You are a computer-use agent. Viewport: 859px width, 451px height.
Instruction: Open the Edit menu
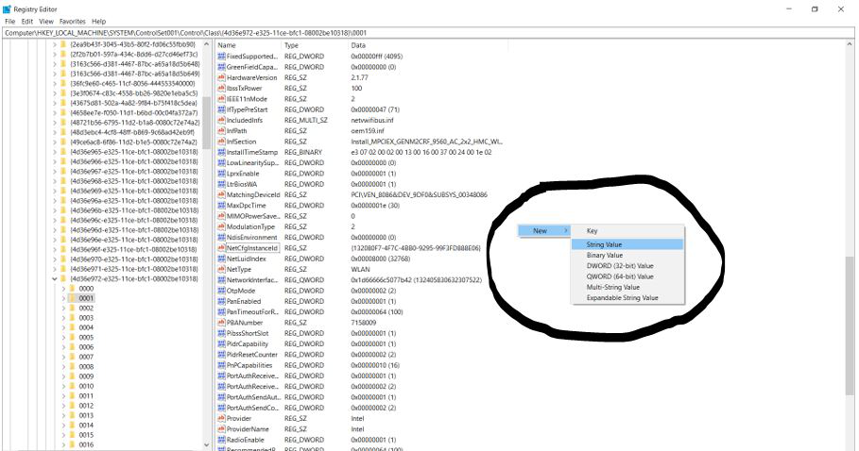click(27, 21)
